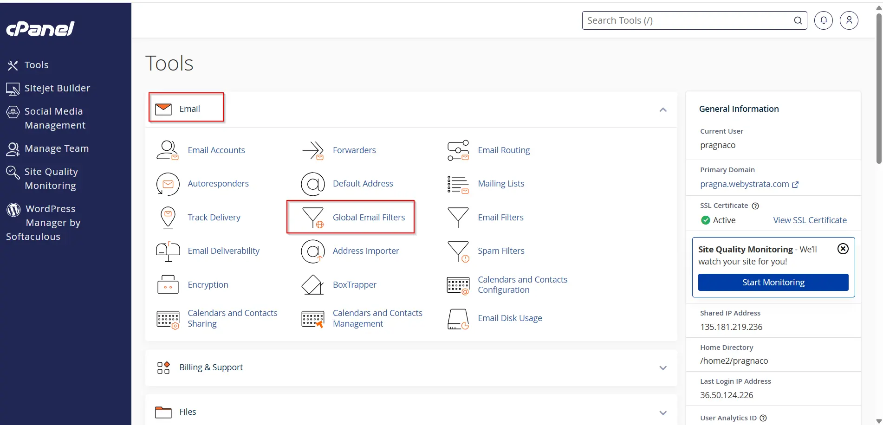
Task: Click the Email Deliverability mailbox icon
Action: coord(168,251)
